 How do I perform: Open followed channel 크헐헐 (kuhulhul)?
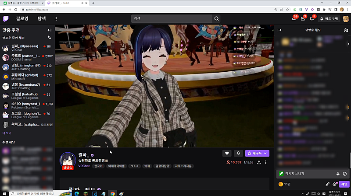coord(27,96)
